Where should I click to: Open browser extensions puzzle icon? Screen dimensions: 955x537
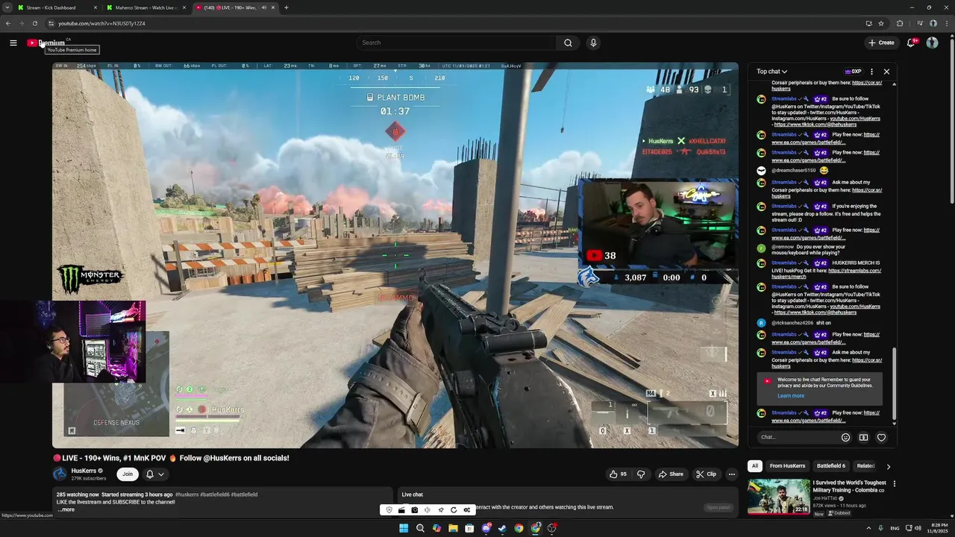click(x=900, y=23)
